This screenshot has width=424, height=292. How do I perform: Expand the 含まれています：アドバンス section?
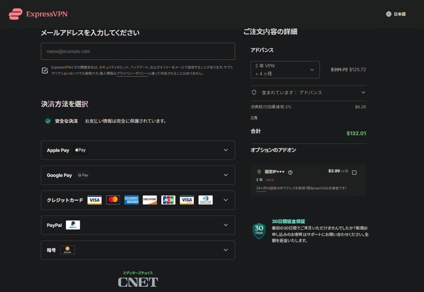(x=363, y=92)
